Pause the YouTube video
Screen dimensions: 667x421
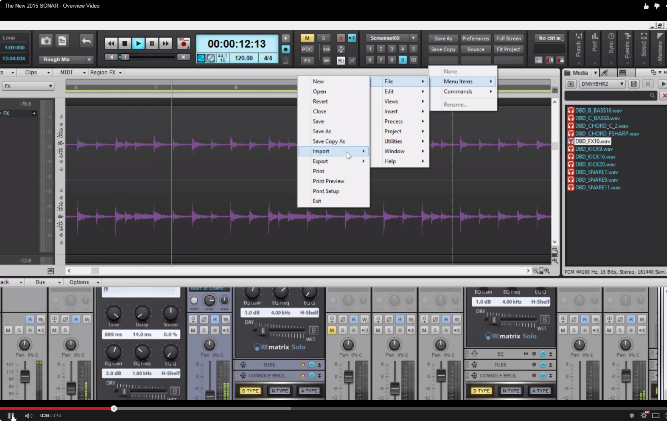click(x=11, y=416)
